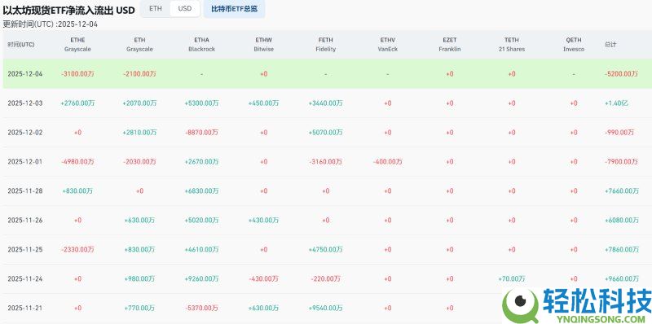
Task: Click the -220.00万 Fidelity value
Action: [x=325, y=278]
